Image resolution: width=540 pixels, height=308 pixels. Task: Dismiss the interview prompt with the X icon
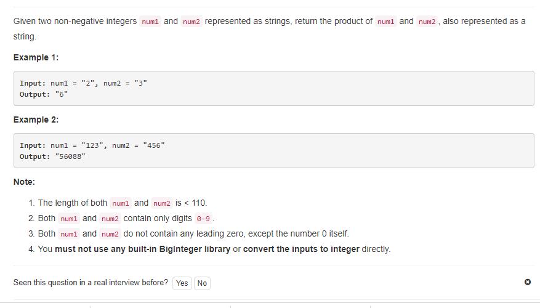[x=528, y=282]
